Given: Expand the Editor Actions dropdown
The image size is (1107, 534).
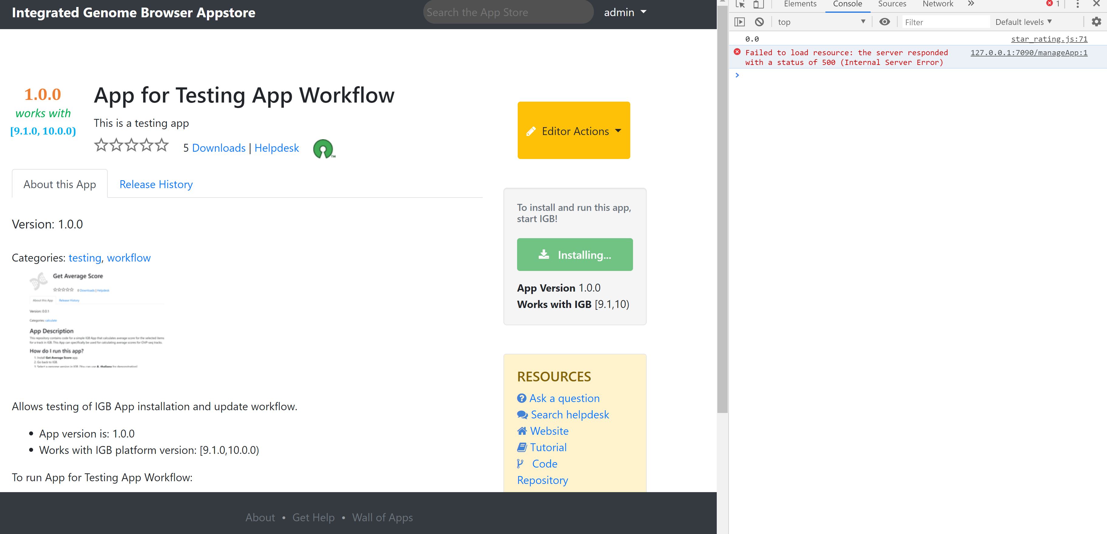Looking at the screenshot, I should (574, 130).
